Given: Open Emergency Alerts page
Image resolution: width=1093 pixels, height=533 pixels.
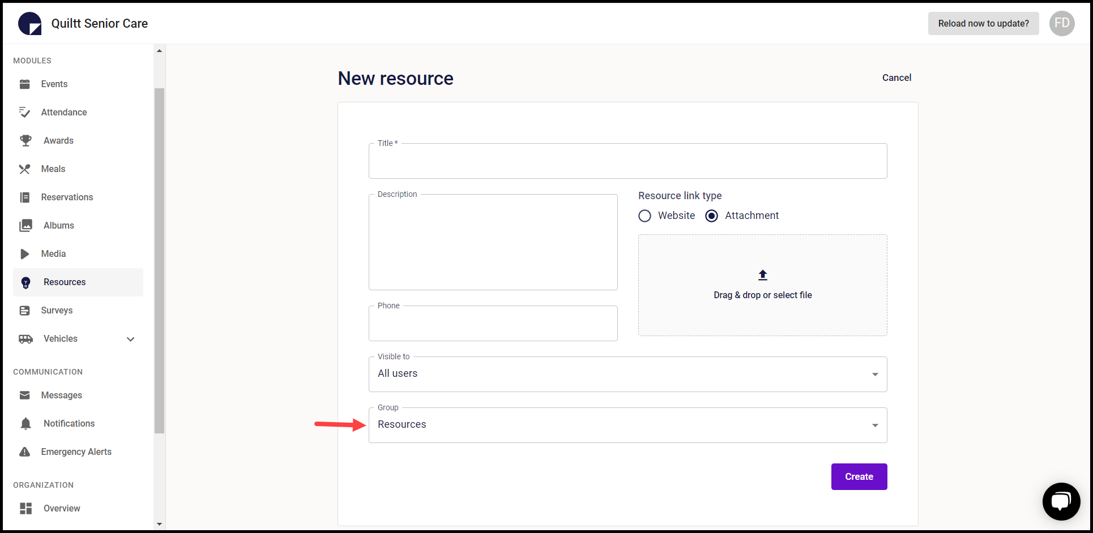Looking at the screenshot, I should pyautogui.click(x=78, y=452).
